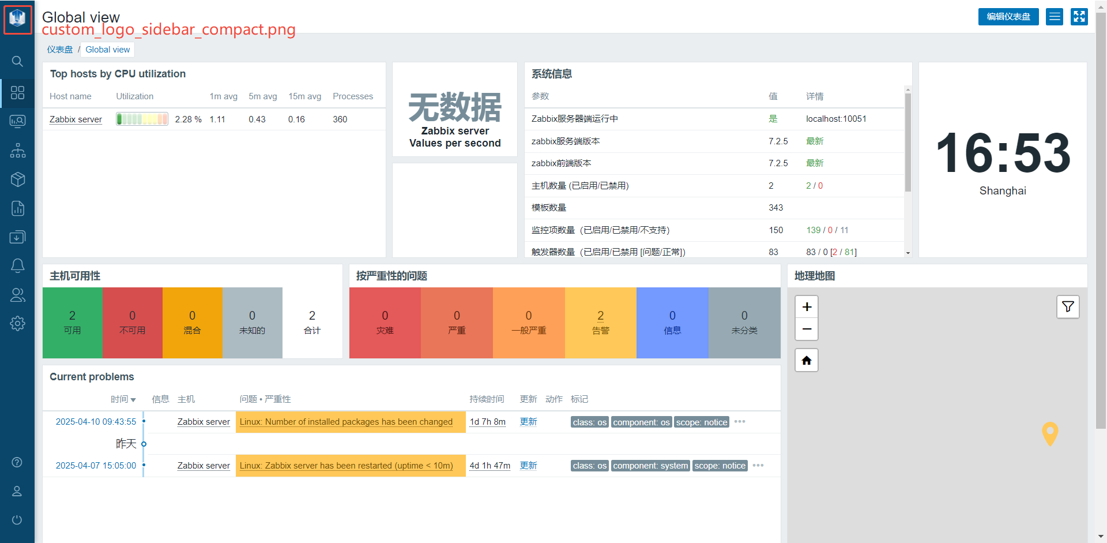Click the green available hosts tile
The image size is (1107, 543).
[72, 323]
